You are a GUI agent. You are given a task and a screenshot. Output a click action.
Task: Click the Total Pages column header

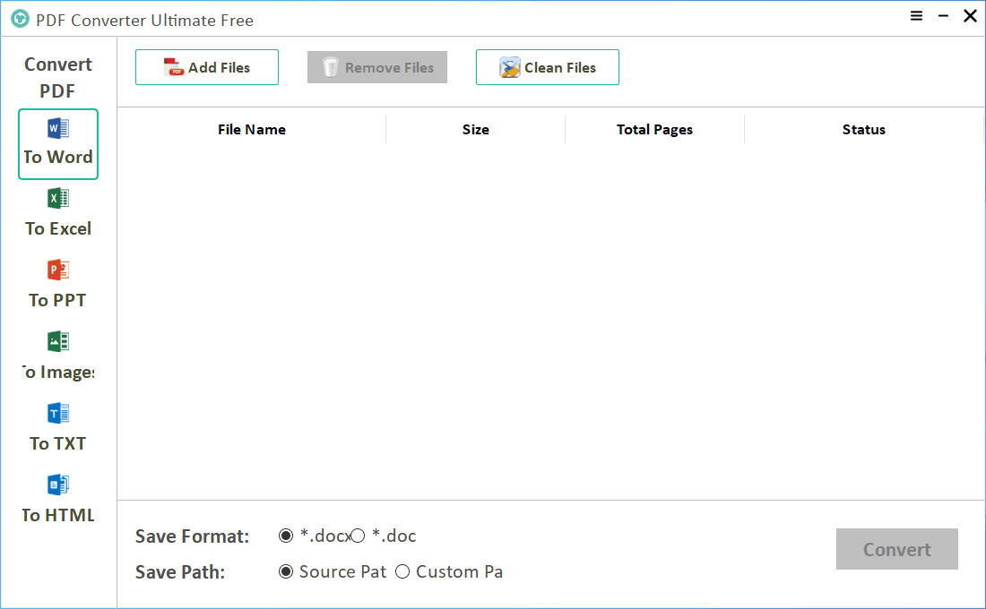pos(654,130)
